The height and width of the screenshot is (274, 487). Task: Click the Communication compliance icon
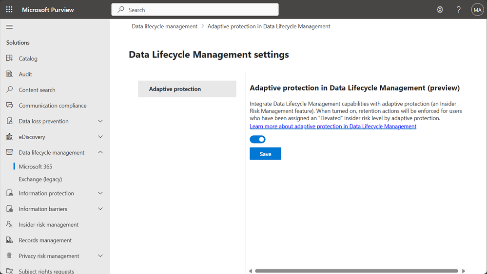[9, 106]
